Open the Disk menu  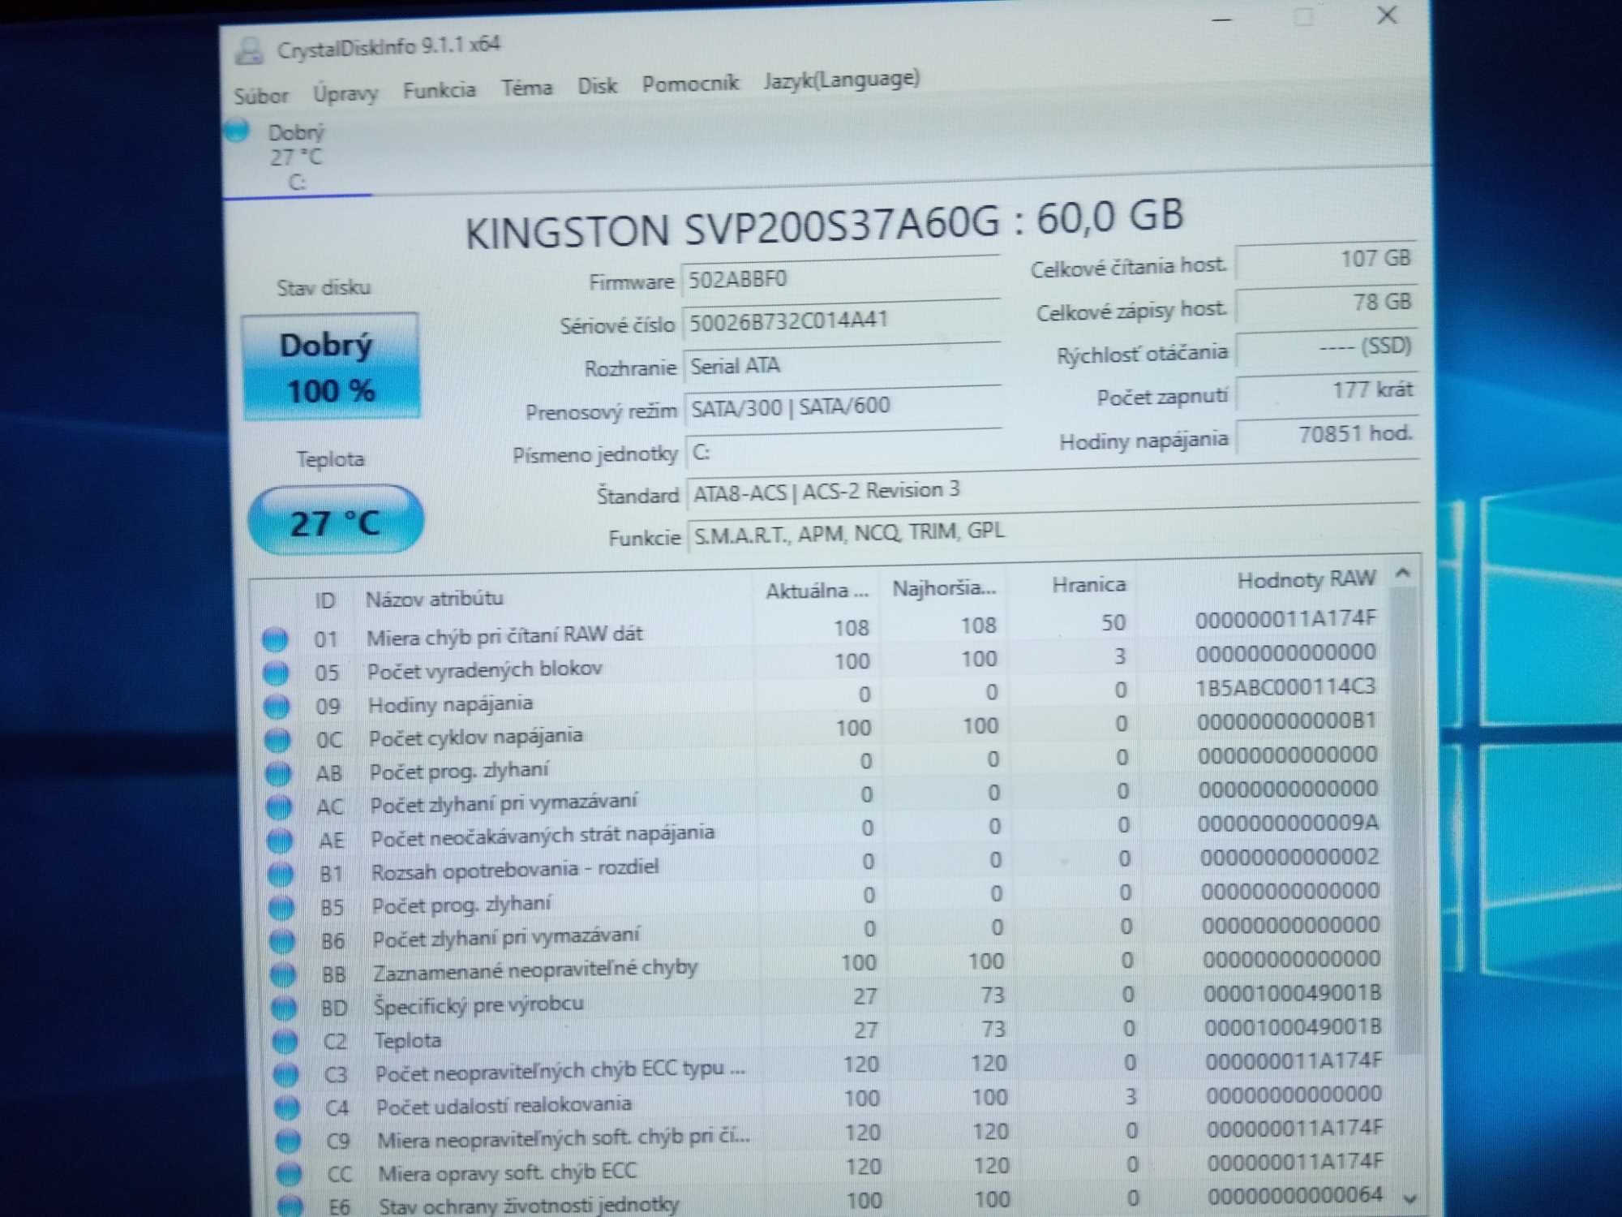pyautogui.click(x=597, y=85)
